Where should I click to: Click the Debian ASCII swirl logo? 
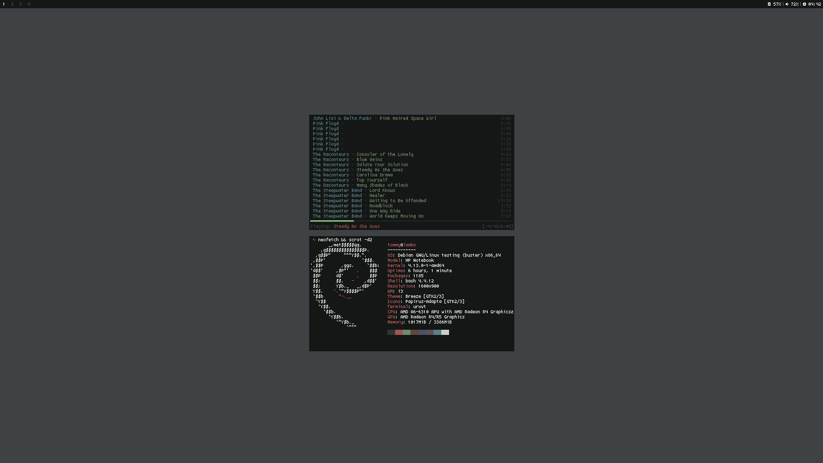click(345, 285)
